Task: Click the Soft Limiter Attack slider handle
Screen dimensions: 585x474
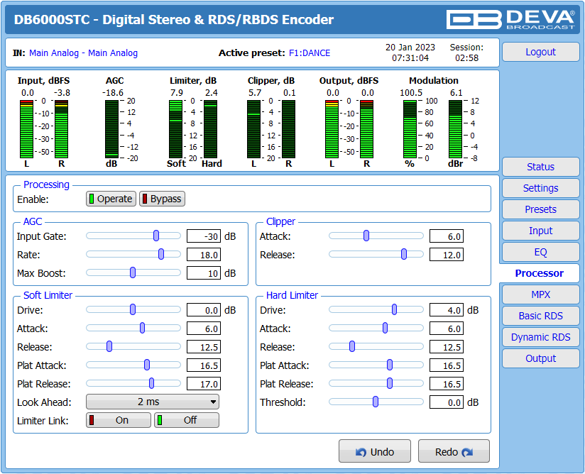Action: click(142, 329)
